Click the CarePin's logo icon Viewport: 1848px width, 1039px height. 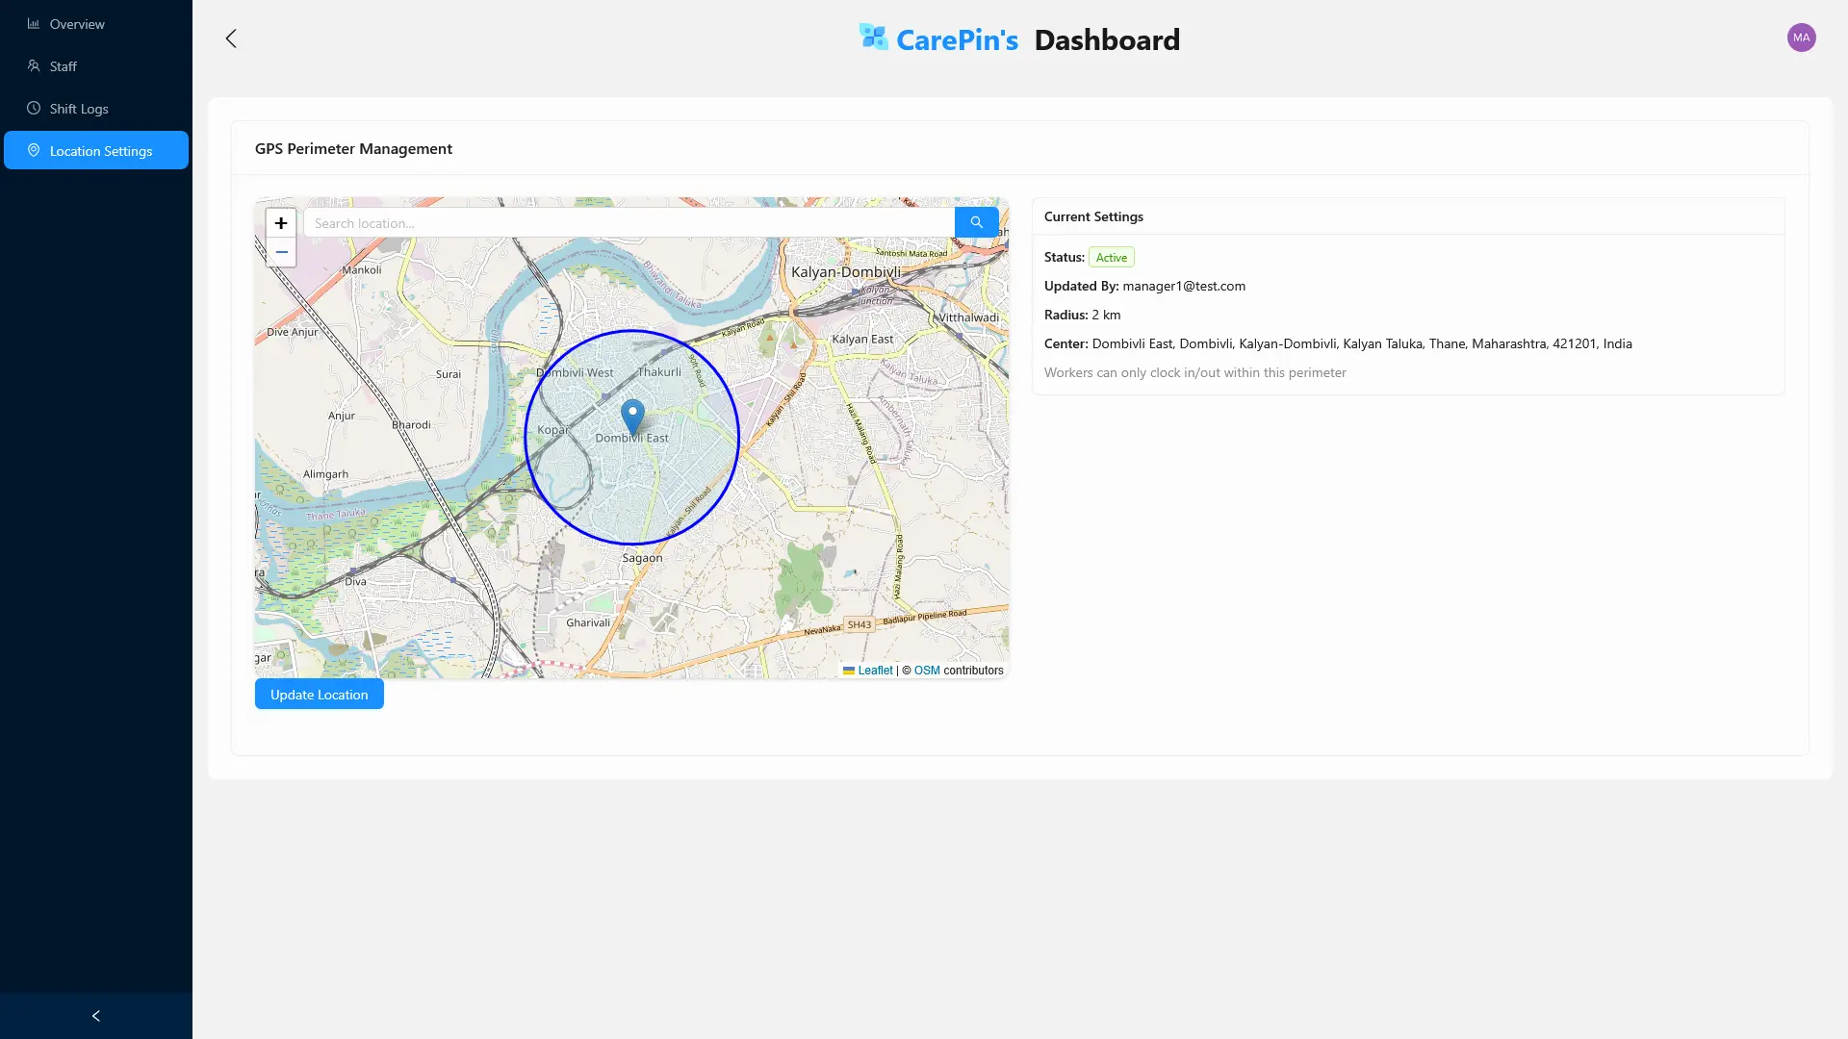873,38
